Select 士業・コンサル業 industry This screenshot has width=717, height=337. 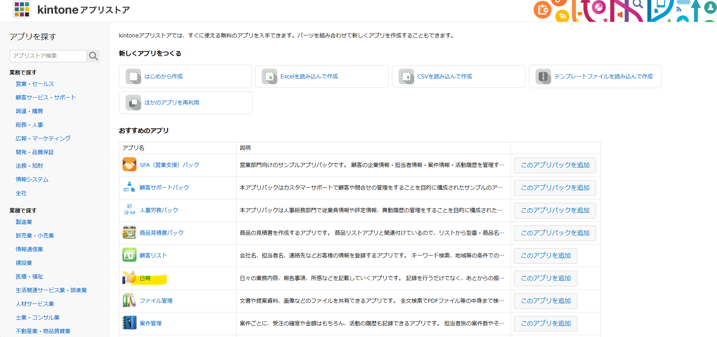coord(38,317)
